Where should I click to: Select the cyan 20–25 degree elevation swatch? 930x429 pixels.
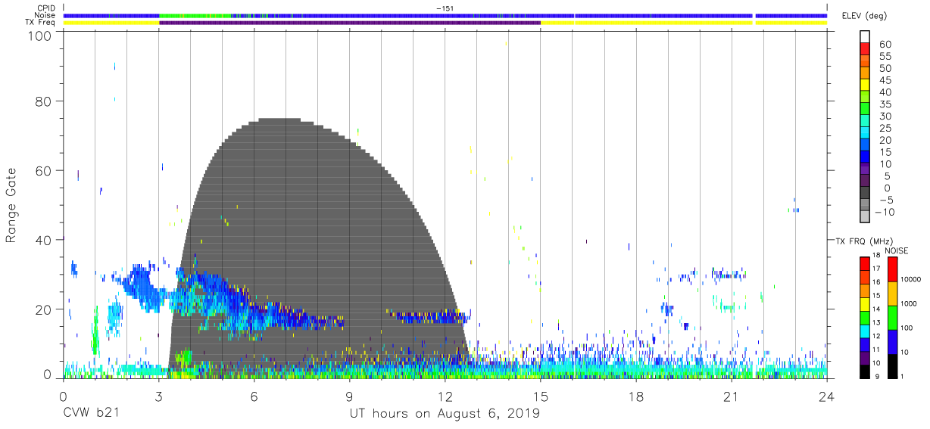(864, 134)
